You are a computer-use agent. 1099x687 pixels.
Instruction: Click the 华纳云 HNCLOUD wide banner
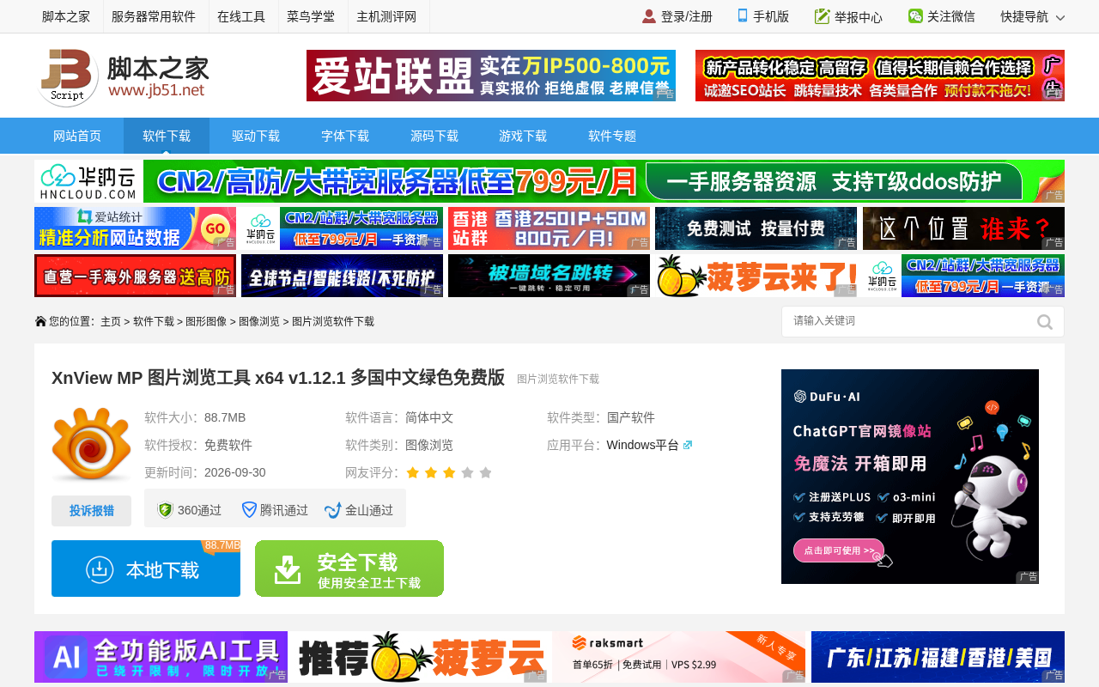pyautogui.click(x=549, y=181)
